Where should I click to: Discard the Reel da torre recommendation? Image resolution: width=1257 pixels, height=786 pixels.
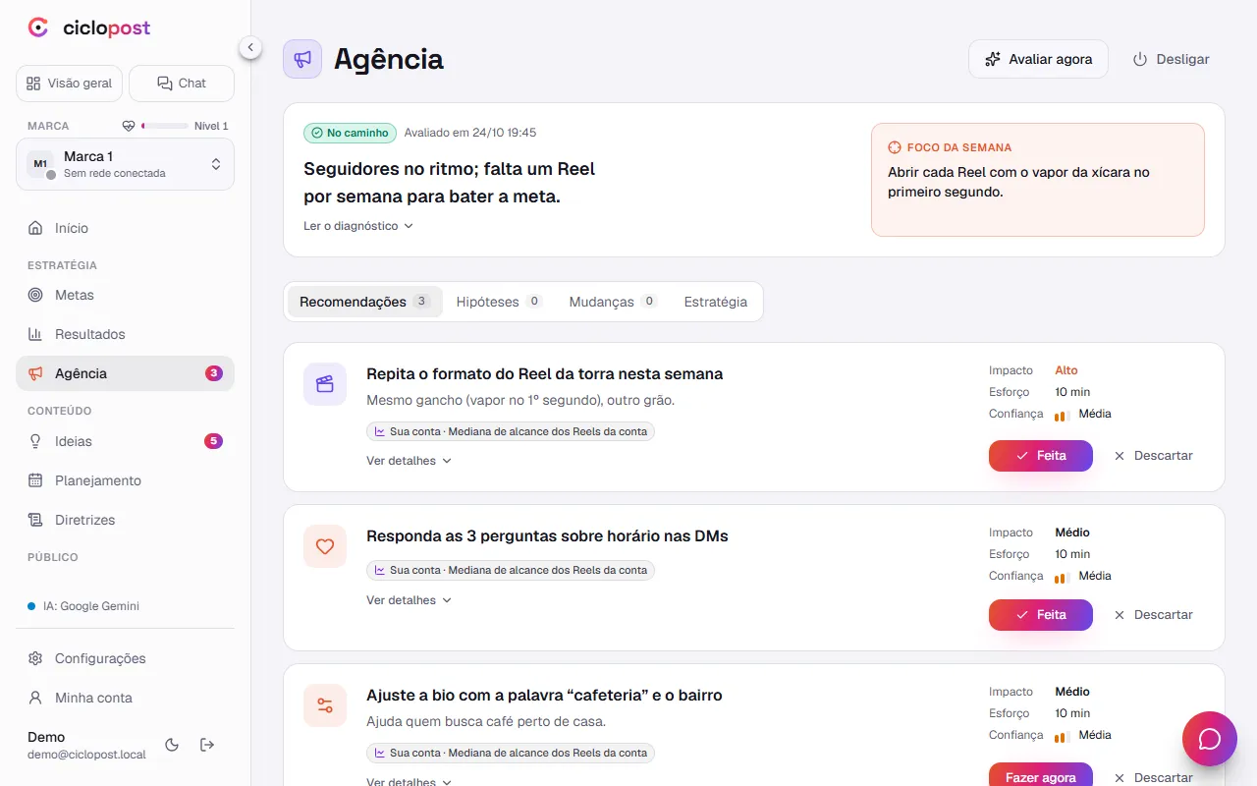point(1153,456)
